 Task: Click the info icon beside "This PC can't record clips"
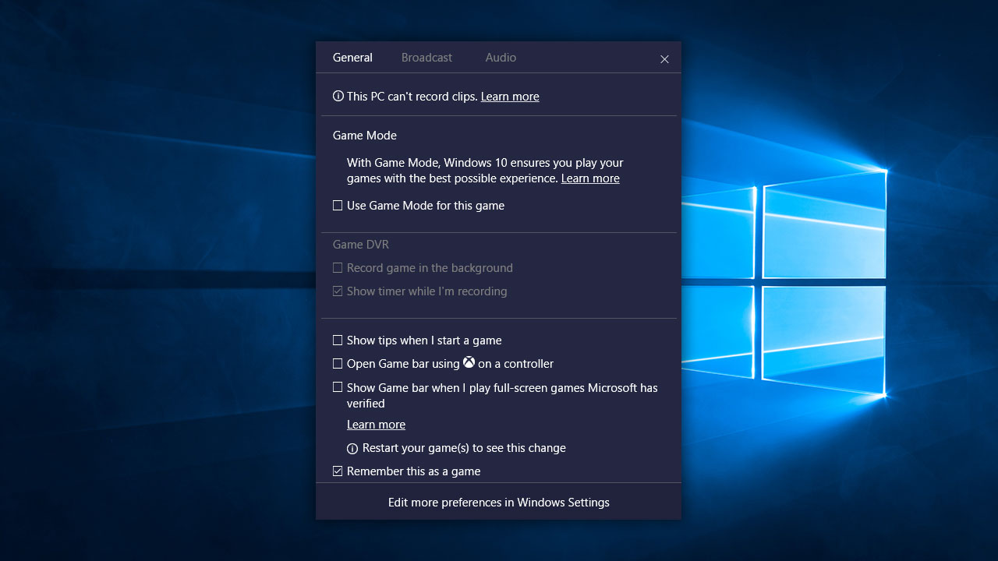pos(338,97)
